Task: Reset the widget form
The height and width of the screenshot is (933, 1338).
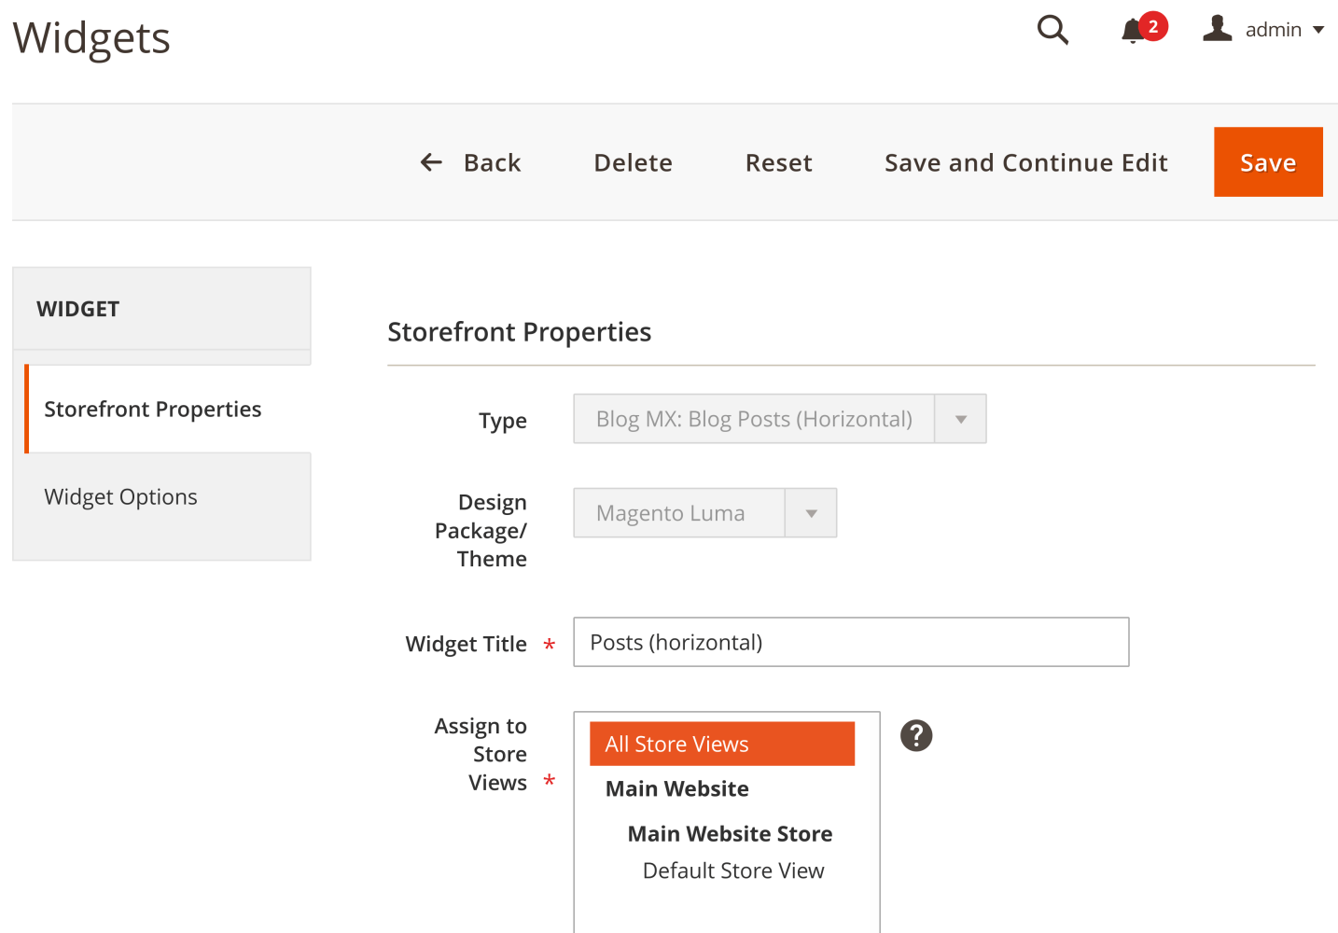Action: click(x=778, y=162)
